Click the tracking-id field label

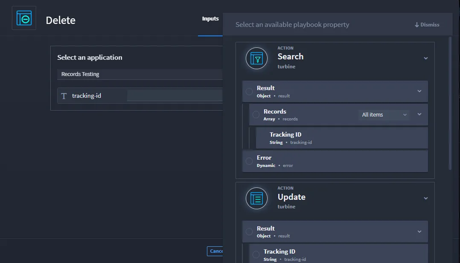pyautogui.click(x=87, y=96)
